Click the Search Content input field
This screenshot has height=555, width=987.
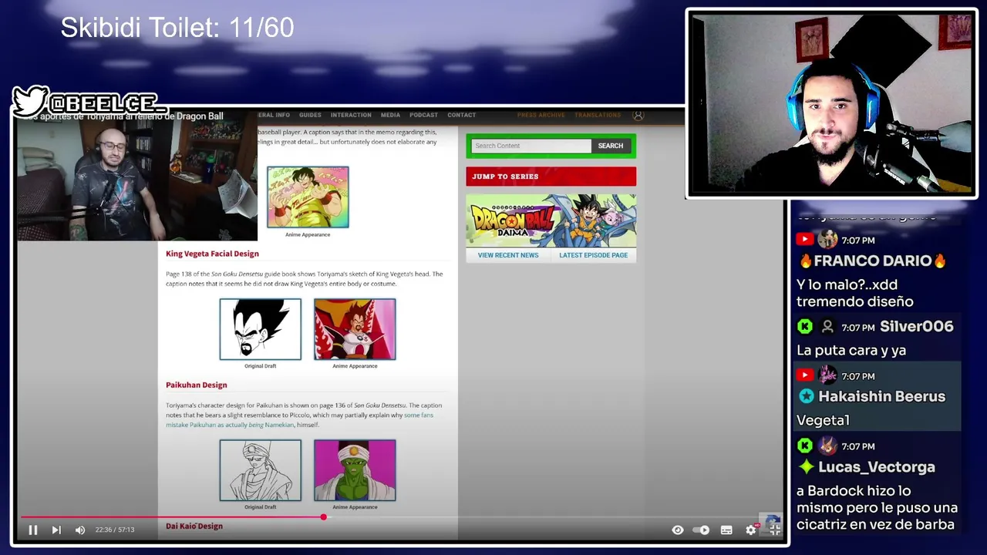point(531,146)
